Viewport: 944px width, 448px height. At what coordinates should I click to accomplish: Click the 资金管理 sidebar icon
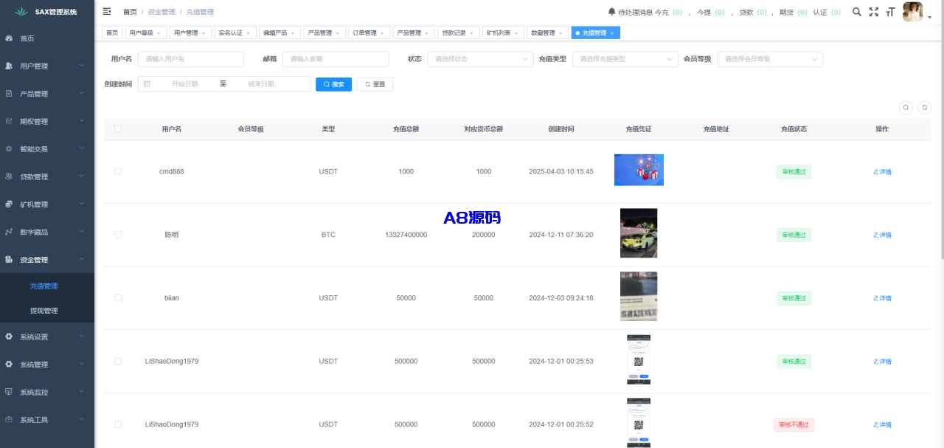(9, 260)
